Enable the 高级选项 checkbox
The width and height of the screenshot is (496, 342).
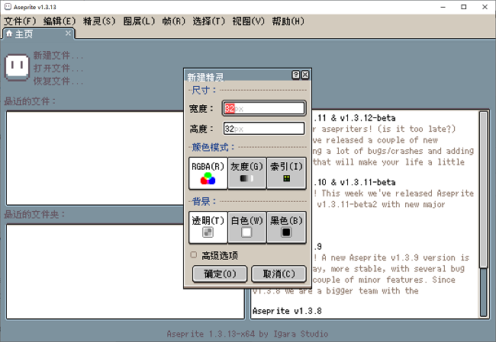[194, 255]
